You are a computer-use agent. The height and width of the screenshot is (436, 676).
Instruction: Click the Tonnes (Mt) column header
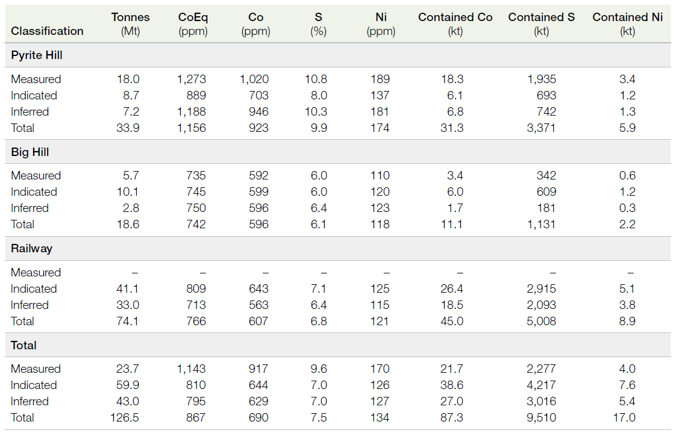click(x=130, y=24)
